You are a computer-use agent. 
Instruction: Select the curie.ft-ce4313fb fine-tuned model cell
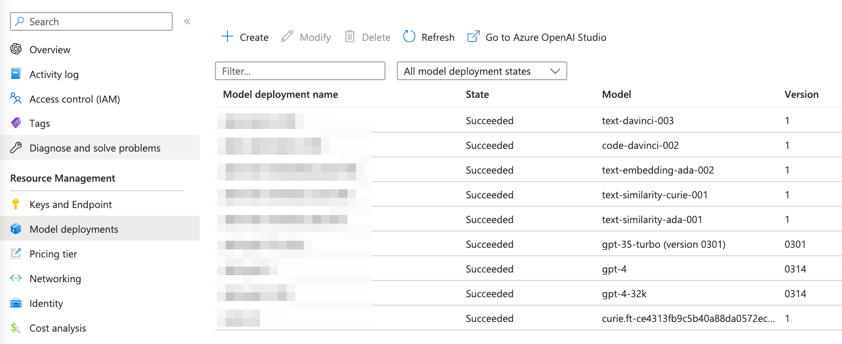(688, 318)
